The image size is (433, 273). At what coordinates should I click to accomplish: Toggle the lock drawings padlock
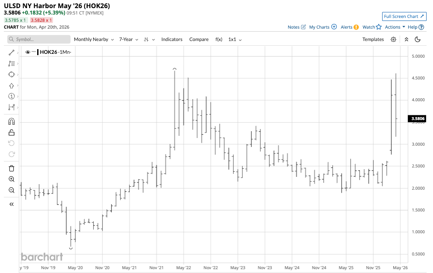12,132
